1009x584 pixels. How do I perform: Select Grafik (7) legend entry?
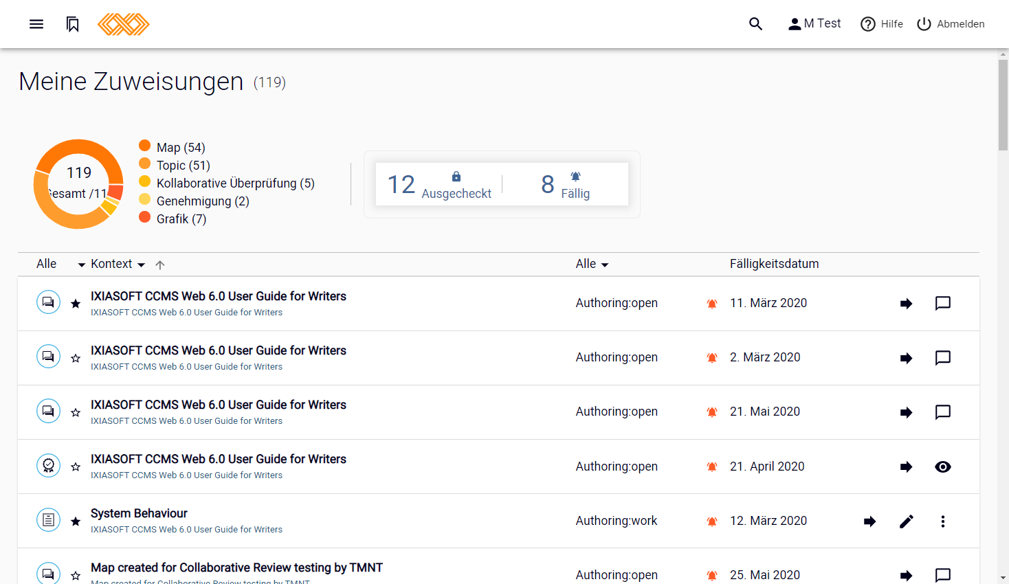(x=173, y=218)
